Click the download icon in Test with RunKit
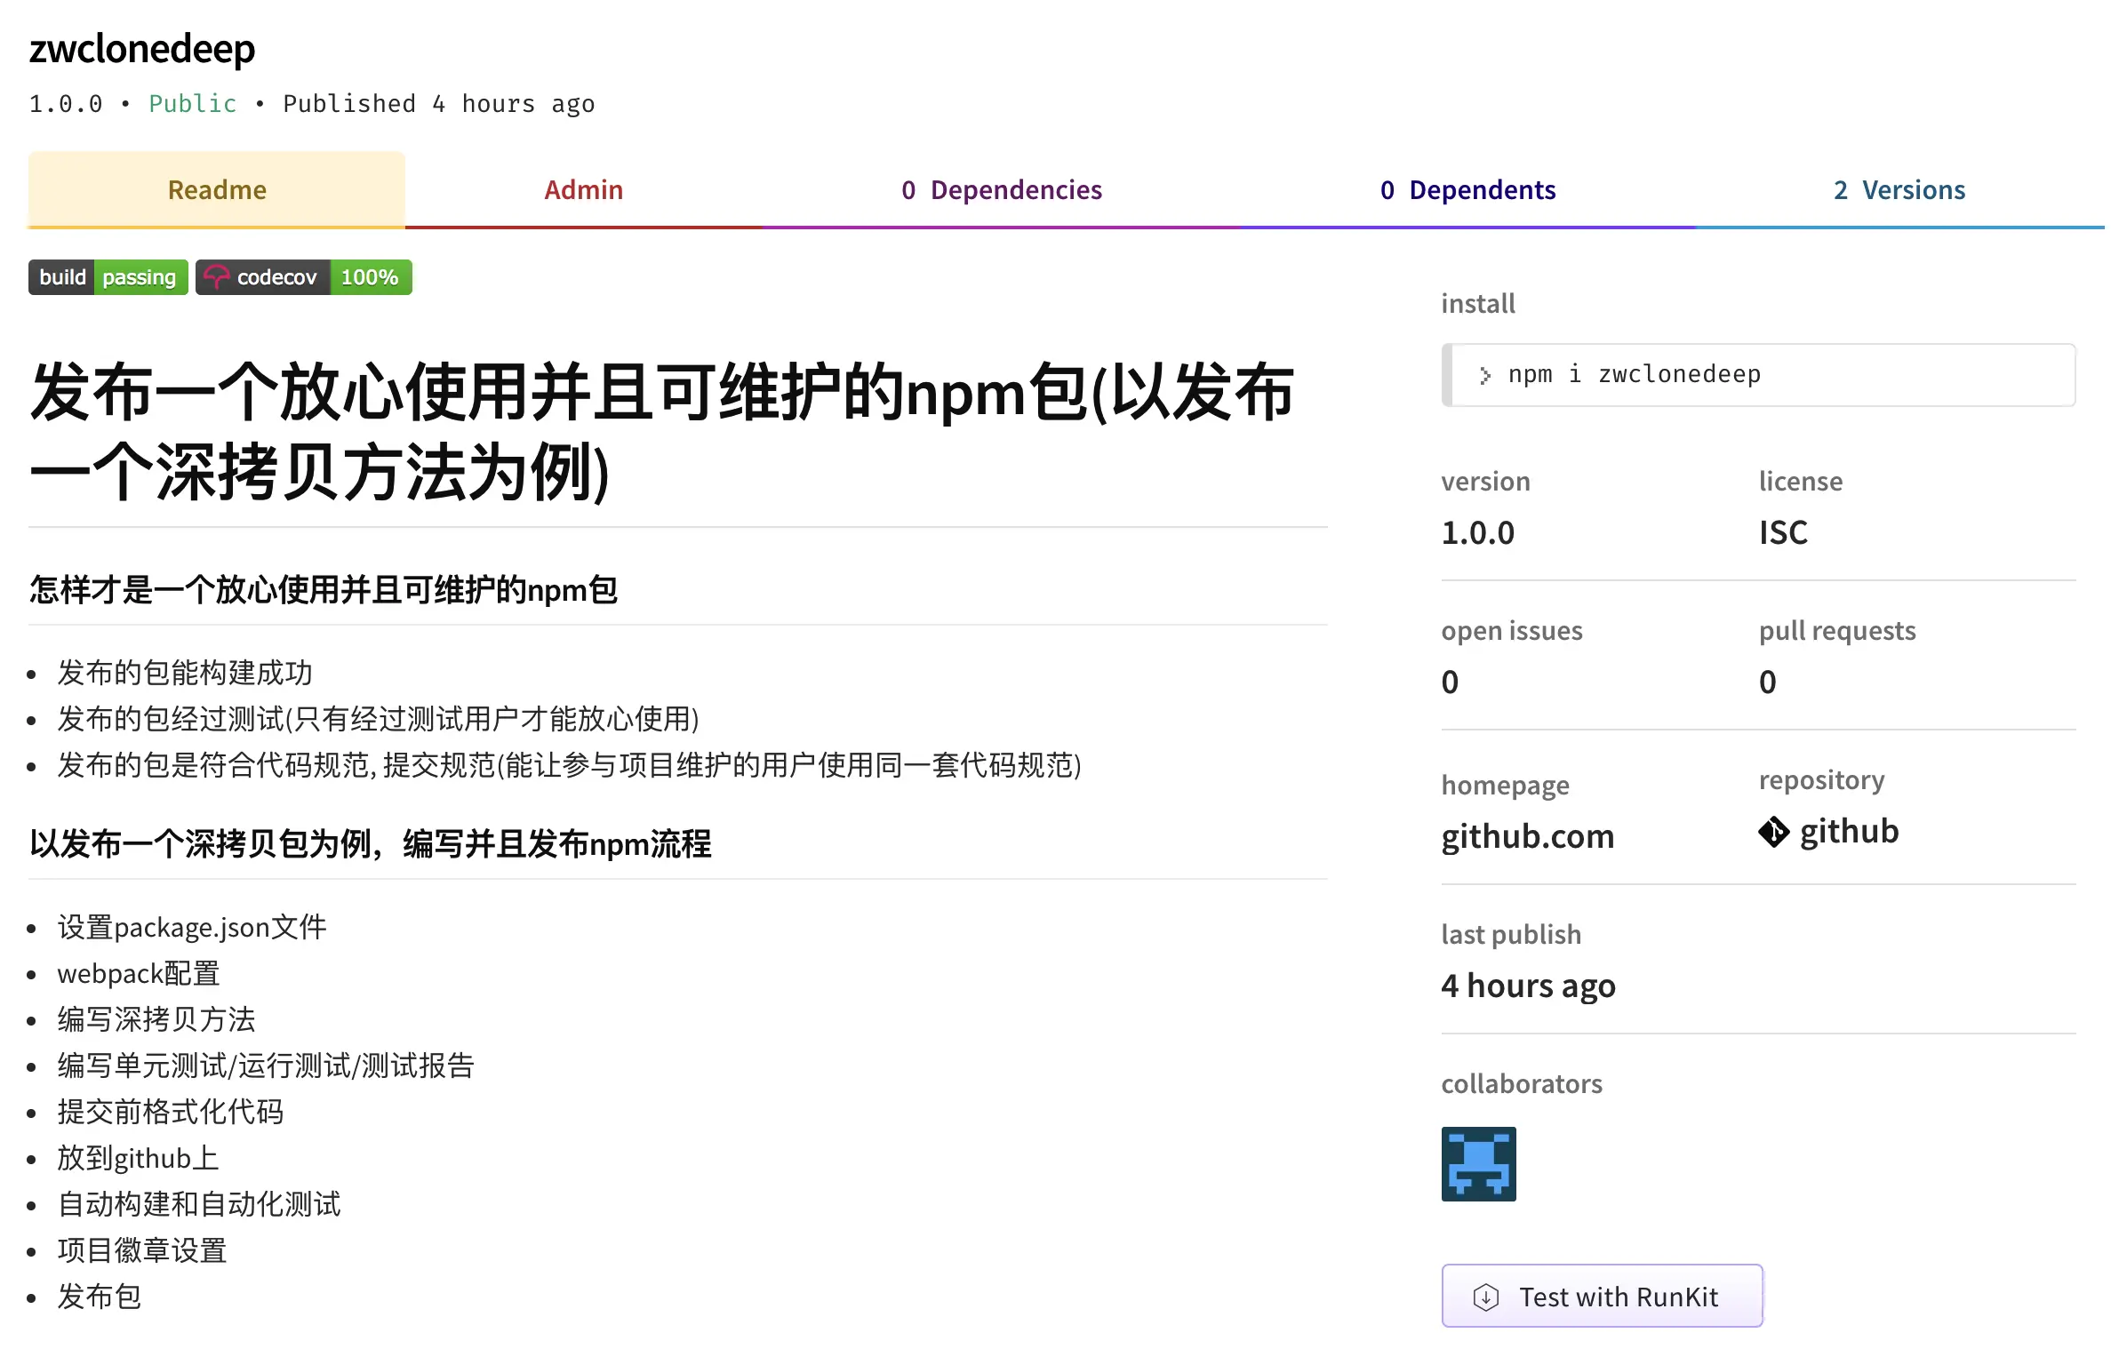 coord(1485,1297)
